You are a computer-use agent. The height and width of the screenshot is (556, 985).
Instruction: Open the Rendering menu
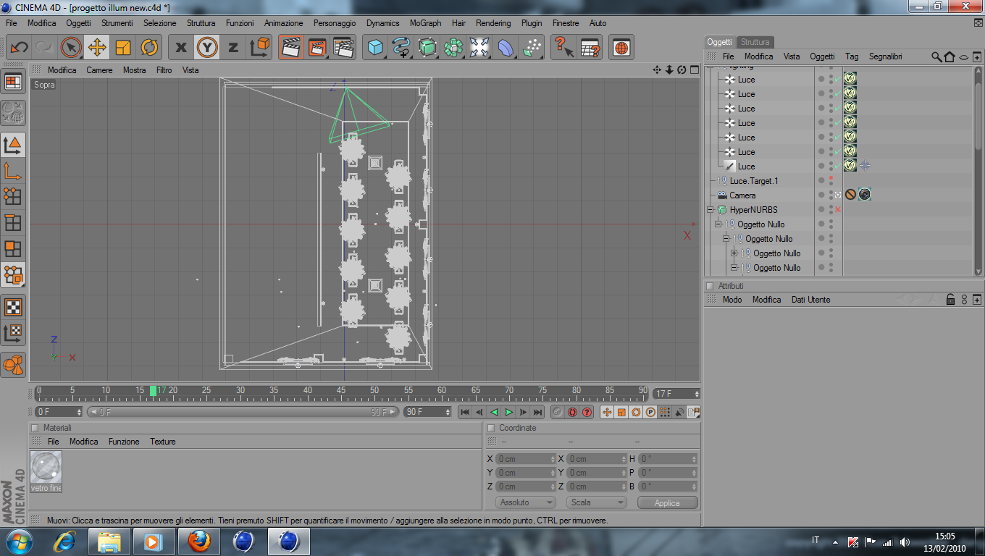492,23
